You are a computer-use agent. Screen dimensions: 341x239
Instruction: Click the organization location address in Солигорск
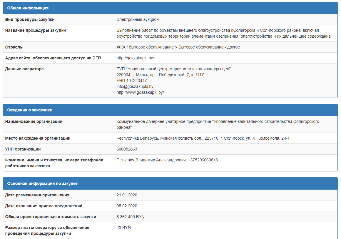pyautogui.click(x=203, y=138)
